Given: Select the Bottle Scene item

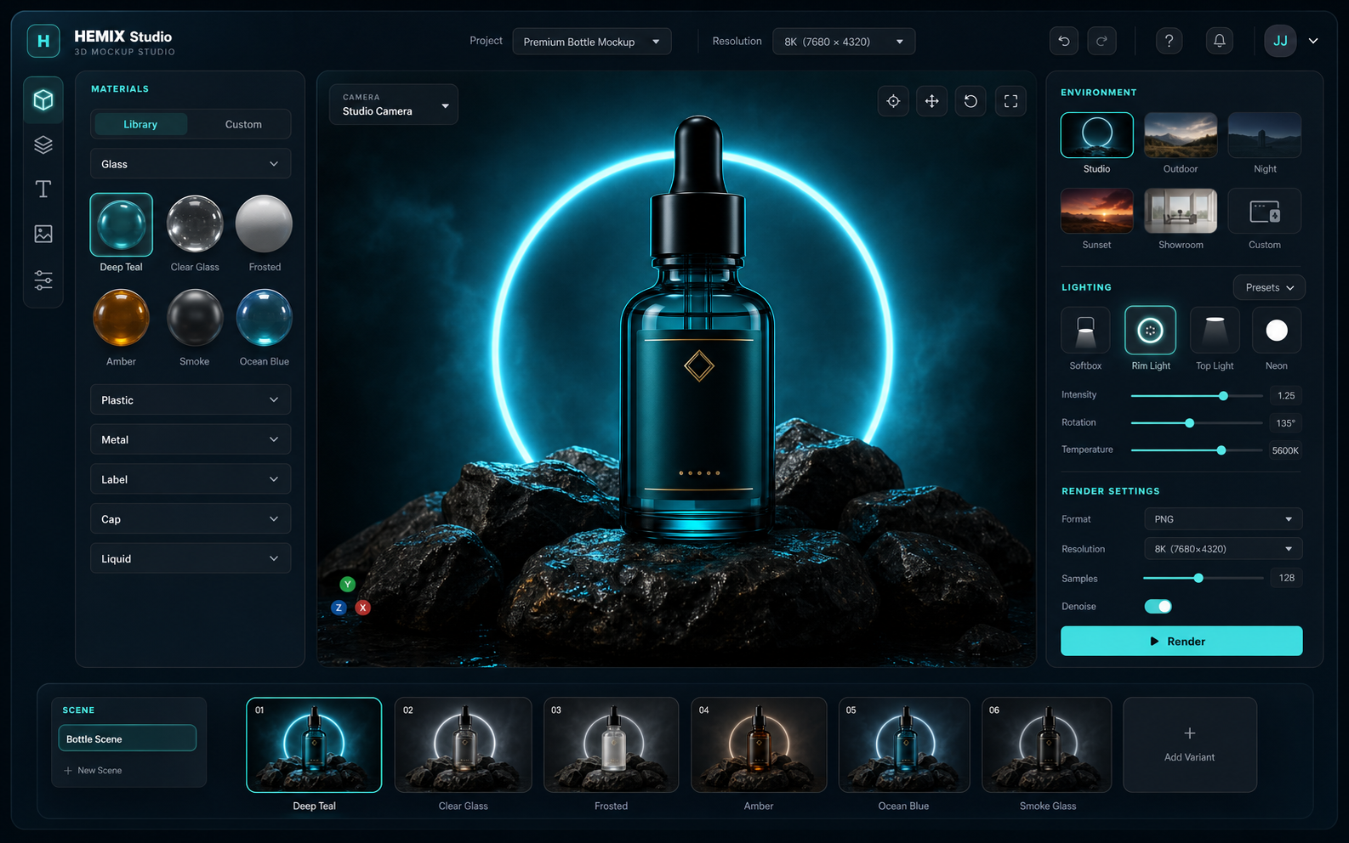Looking at the screenshot, I should point(128,738).
